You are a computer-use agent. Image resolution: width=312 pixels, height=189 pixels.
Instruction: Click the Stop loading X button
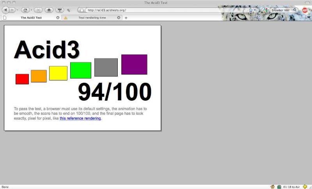pyautogui.click(x=38, y=10)
